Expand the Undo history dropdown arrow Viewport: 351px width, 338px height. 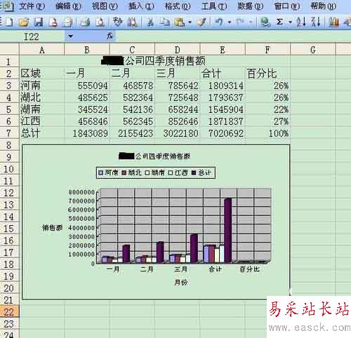tap(230, 22)
